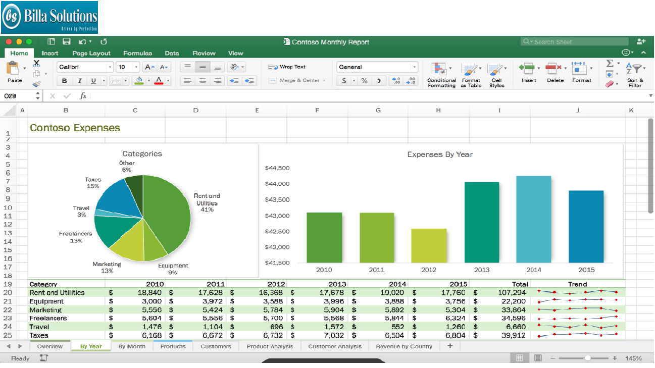Viewport: 655px width, 368px height.
Task: Click the AutoSum sigma icon
Action: coord(610,64)
